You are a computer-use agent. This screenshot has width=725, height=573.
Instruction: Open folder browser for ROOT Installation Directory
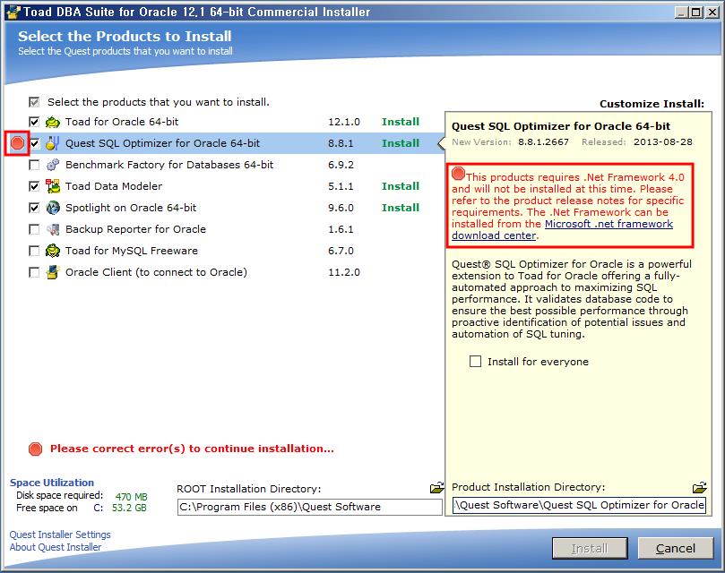436,484
